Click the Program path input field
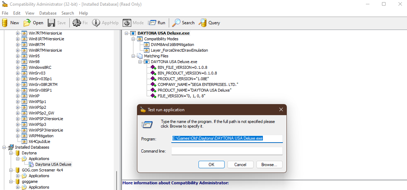407x190 pixels. coord(227,138)
